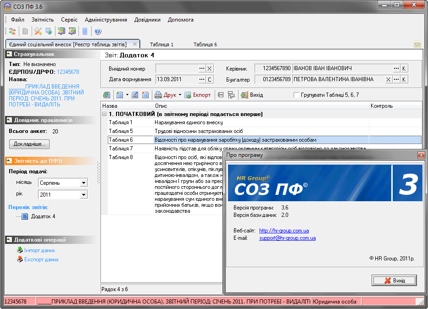Click the add new table icon

[120, 95]
